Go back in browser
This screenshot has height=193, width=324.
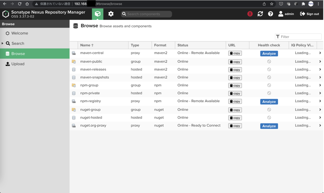(5, 4)
